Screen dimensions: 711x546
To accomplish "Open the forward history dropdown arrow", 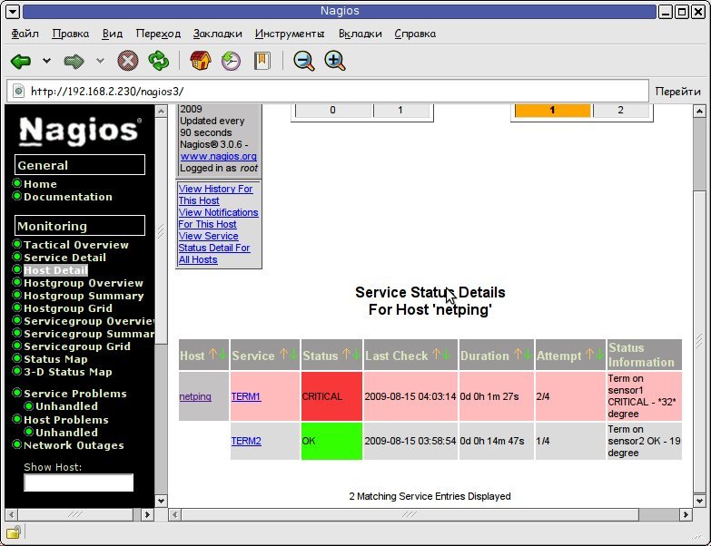I will pyautogui.click(x=100, y=60).
